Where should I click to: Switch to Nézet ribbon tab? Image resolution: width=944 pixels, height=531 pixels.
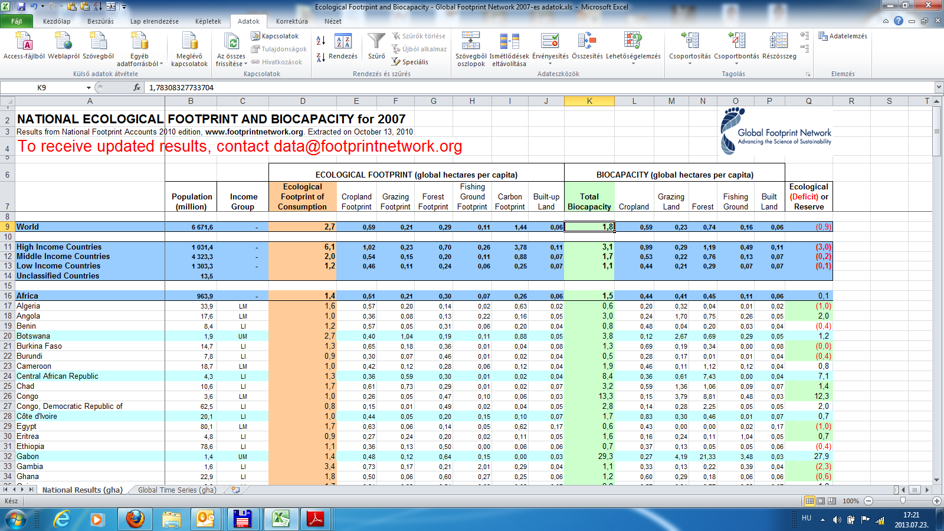[333, 21]
